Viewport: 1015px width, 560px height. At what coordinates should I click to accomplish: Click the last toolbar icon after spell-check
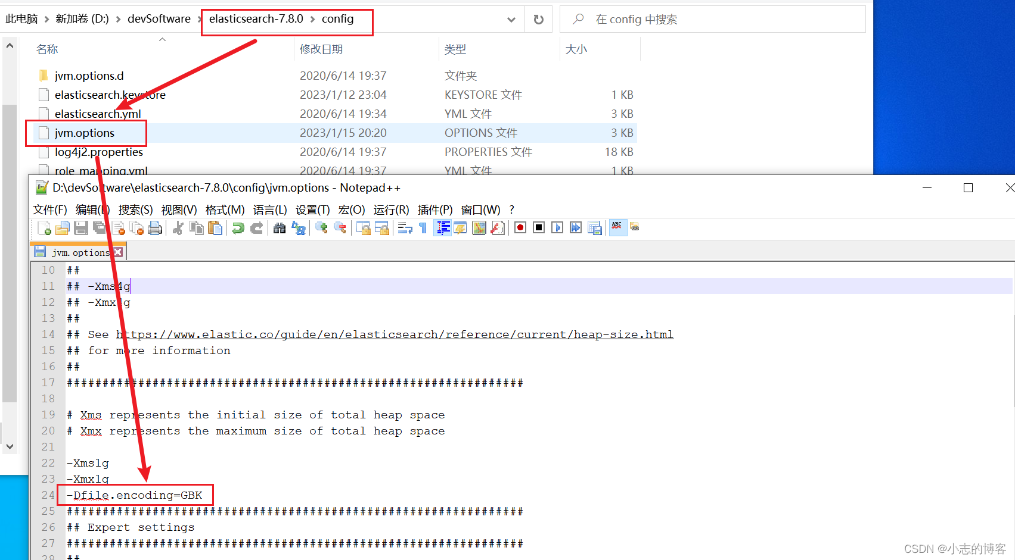pos(635,227)
